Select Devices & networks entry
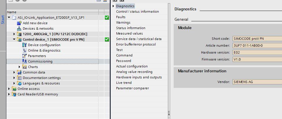 pyautogui.click(x=38, y=29)
